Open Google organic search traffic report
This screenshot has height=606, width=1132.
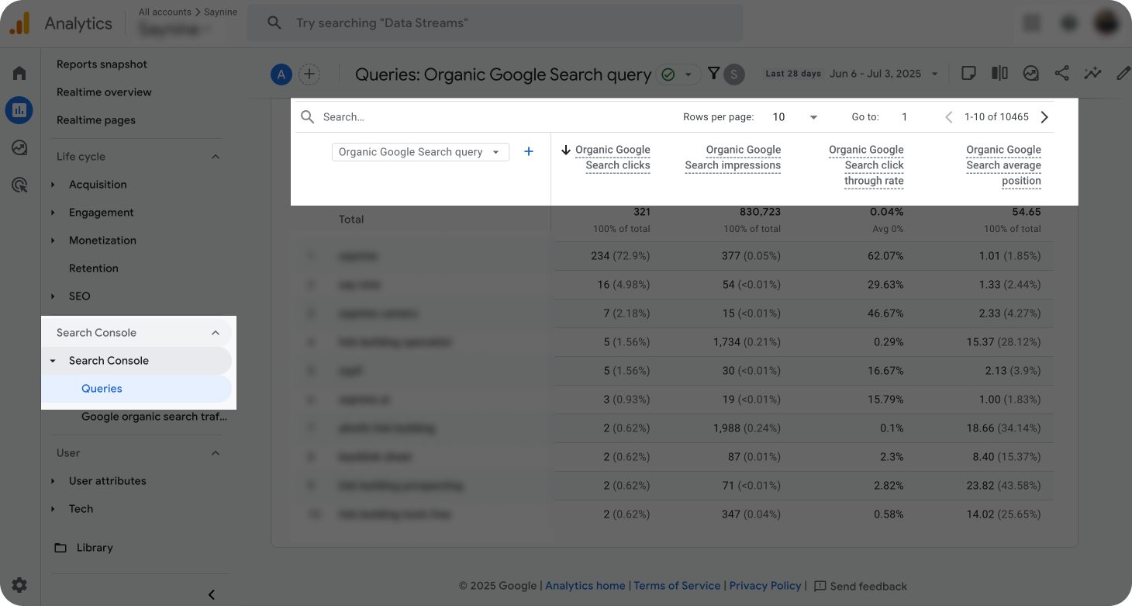pyautogui.click(x=154, y=417)
